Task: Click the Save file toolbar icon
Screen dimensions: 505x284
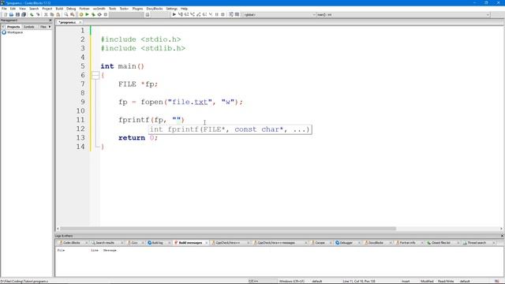Action: 17,14
